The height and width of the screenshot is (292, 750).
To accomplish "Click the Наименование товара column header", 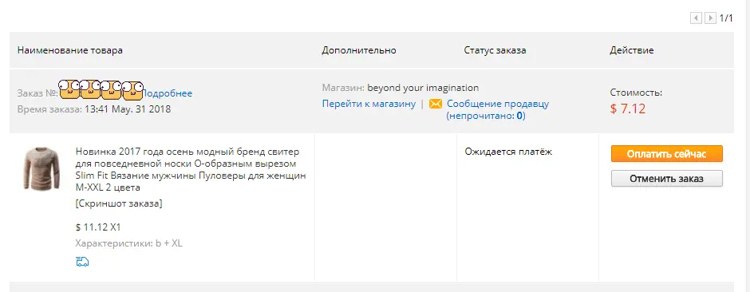I will [x=70, y=50].
